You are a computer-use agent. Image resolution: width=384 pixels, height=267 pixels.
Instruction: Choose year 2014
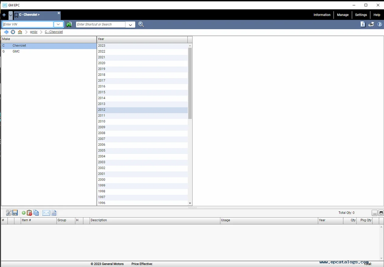click(142, 98)
